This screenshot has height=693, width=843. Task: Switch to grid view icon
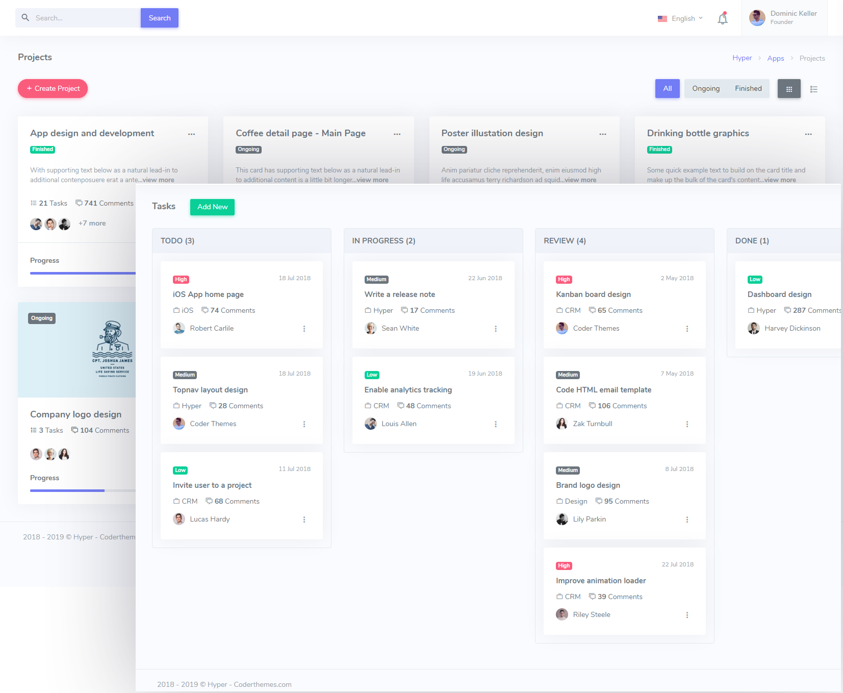click(x=789, y=89)
